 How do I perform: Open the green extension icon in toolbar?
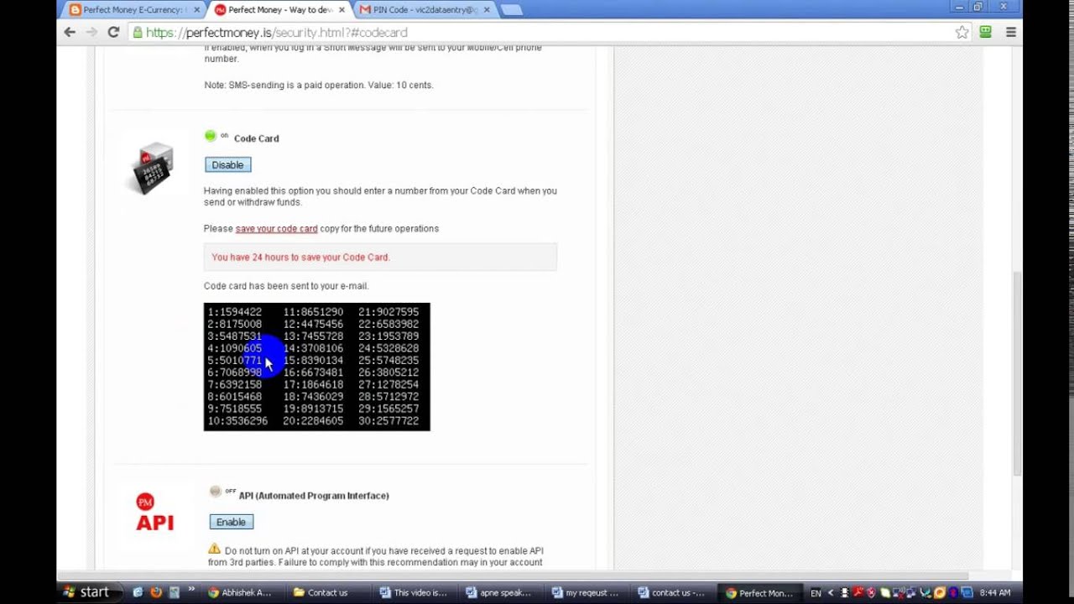[986, 32]
